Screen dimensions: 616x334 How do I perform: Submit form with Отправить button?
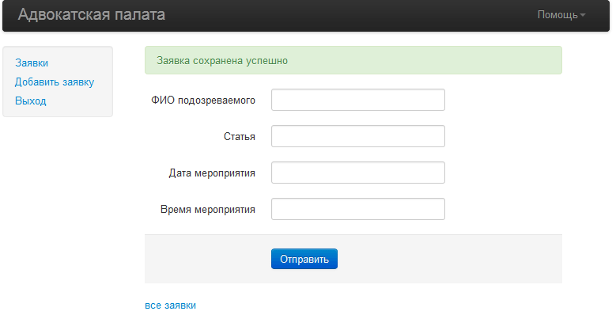(x=304, y=259)
